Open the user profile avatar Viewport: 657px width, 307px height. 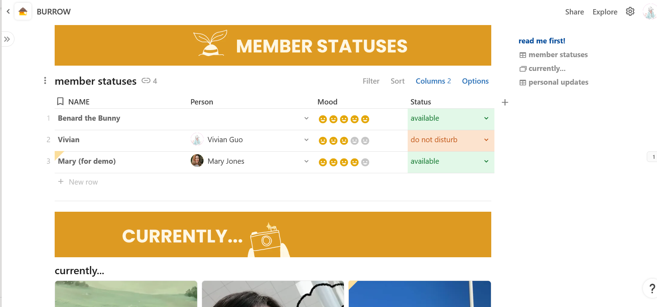[x=650, y=12]
